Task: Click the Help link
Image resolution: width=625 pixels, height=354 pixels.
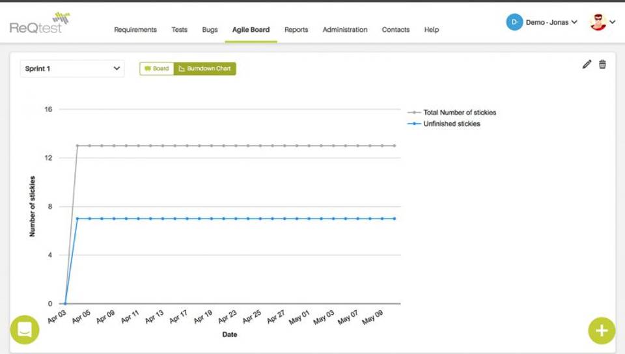Action: (x=432, y=29)
